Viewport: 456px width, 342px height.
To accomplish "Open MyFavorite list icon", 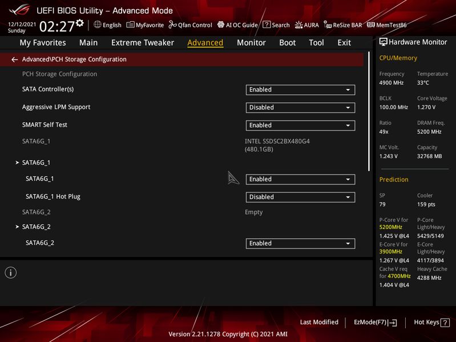I will (130, 25).
